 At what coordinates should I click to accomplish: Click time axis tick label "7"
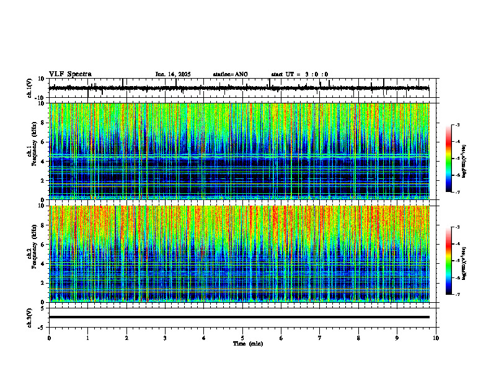click(x=320, y=338)
